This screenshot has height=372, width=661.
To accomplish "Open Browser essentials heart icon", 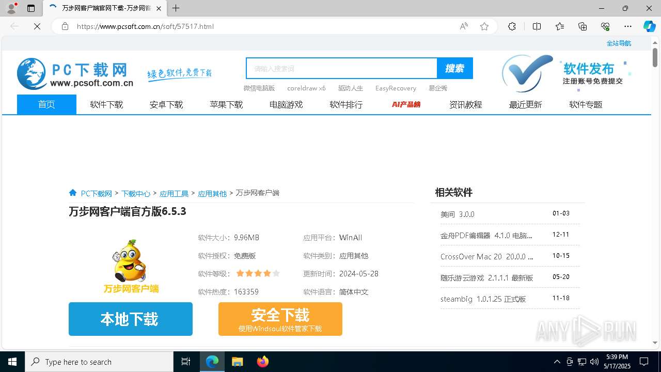I will tap(605, 26).
